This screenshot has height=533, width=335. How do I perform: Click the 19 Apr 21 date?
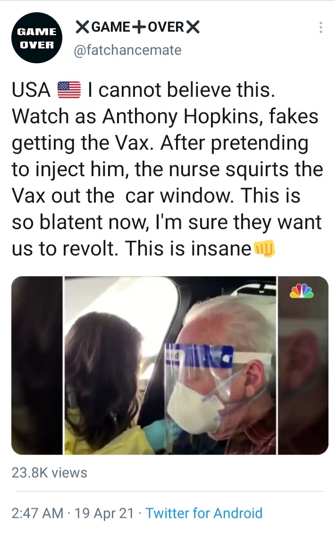[x=104, y=513]
